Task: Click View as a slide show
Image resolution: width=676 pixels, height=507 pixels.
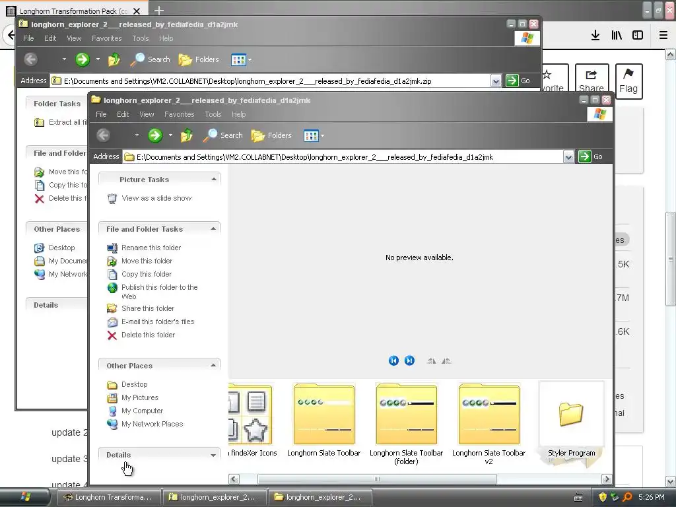Action: [156, 198]
